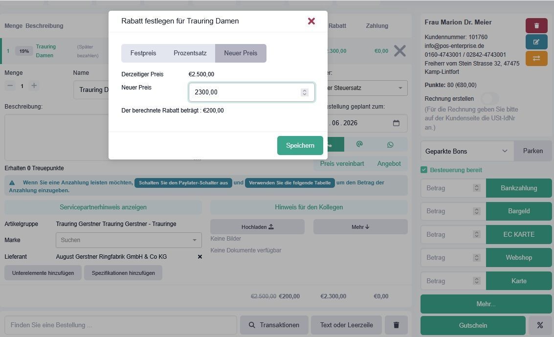Click the red trash icon for customer
The height and width of the screenshot is (337, 554).
536,26
